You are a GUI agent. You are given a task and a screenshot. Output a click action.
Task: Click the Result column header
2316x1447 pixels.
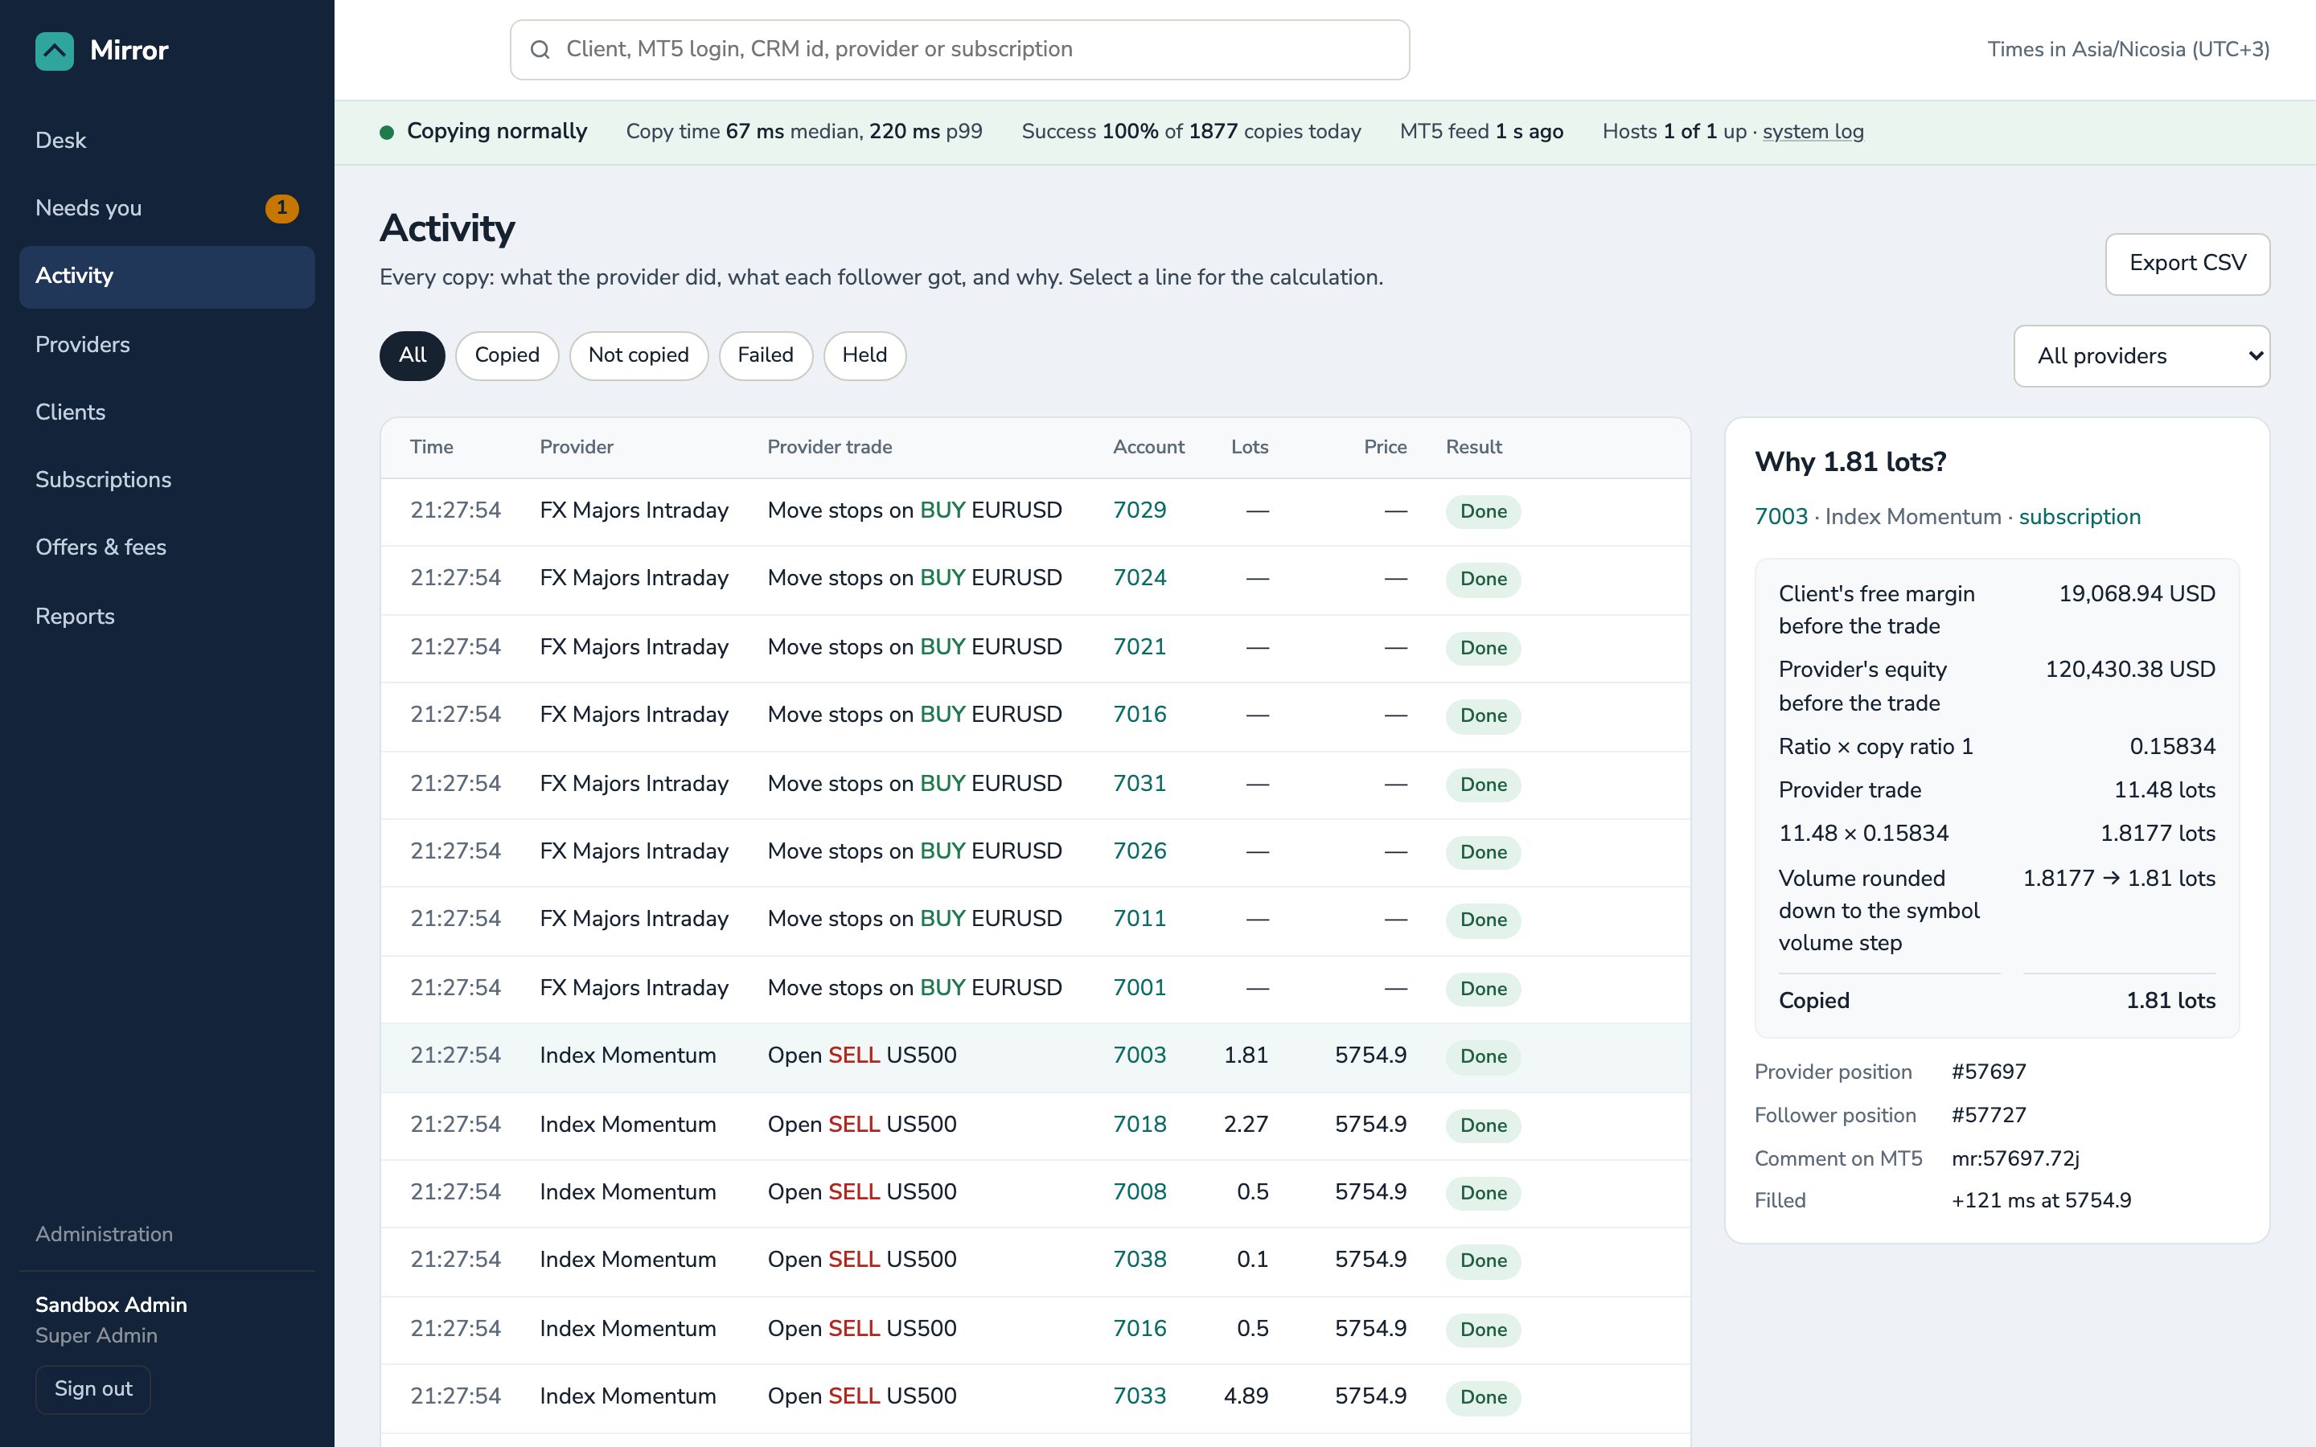[x=1473, y=447]
